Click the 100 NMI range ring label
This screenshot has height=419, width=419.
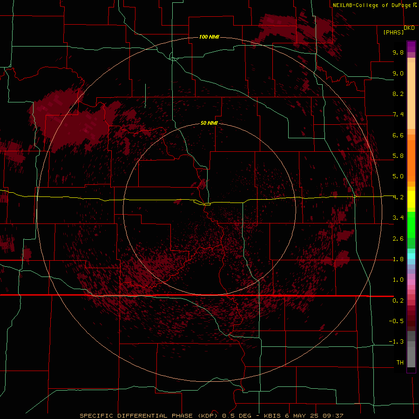pos(209,37)
